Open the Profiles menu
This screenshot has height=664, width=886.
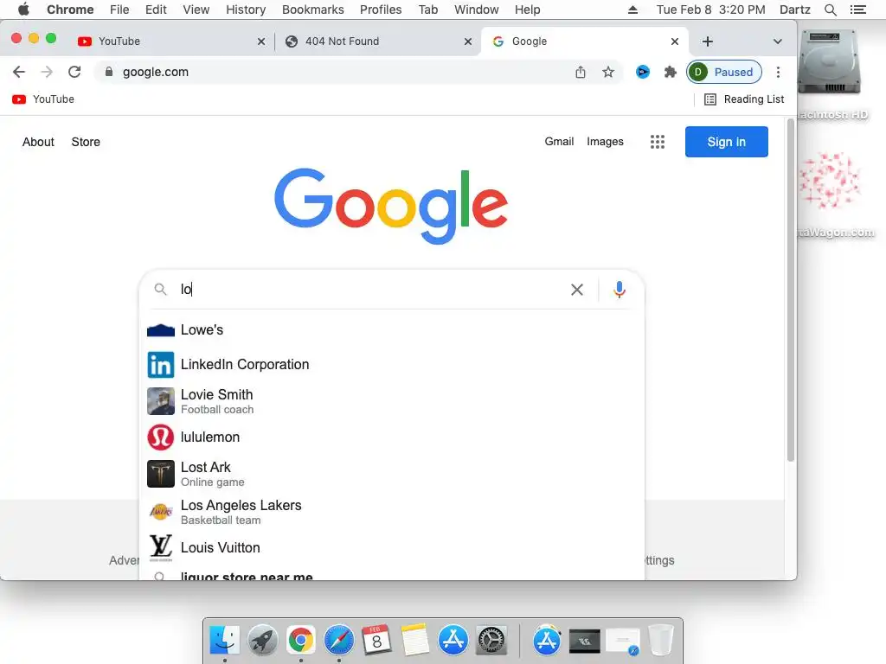click(x=381, y=10)
